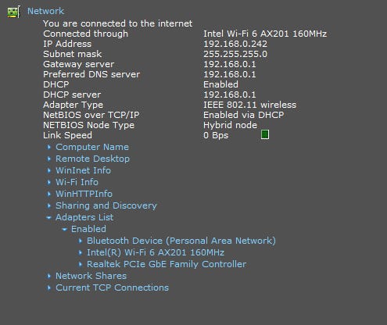The width and height of the screenshot is (387, 325).
Task: Click the Intel Wi-Fi 6 AX201 connection value
Action: click(x=265, y=34)
